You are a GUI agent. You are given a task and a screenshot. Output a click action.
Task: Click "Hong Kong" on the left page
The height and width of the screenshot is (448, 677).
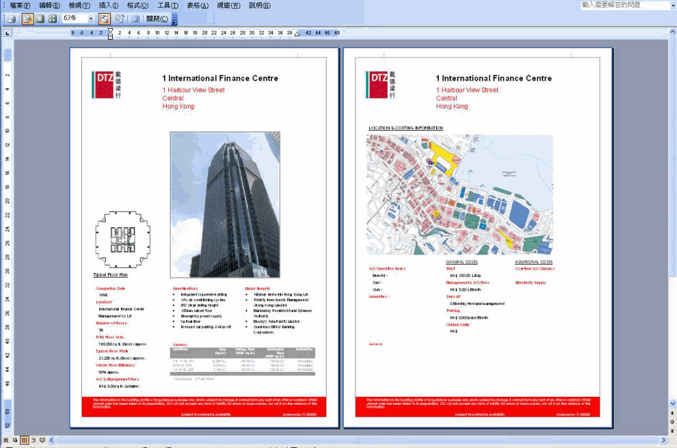(178, 106)
